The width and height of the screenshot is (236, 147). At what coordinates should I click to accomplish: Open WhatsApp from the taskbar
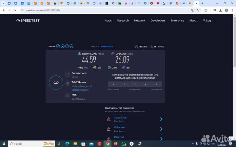pyautogui.click(x=124, y=144)
